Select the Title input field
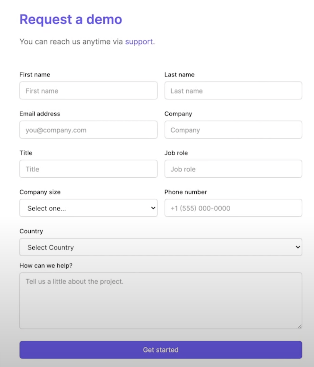The height and width of the screenshot is (367, 314). pyautogui.click(x=88, y=169)
